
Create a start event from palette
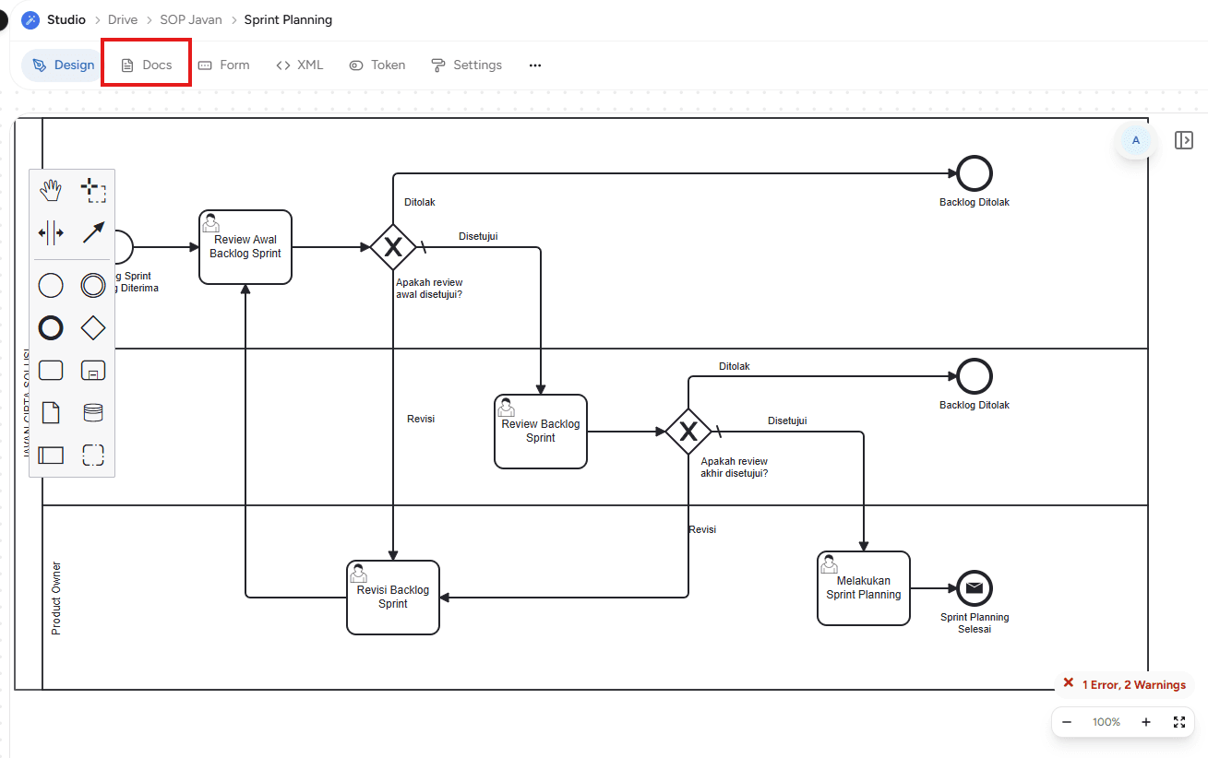click(51, 286)
